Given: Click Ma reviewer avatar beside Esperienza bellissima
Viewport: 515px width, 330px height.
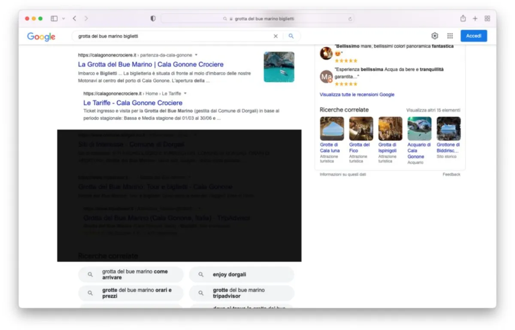Looking at the screenshot, I should [327, 77].
